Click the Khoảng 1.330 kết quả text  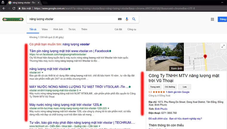pyautogui.click(x=47, y=37)
